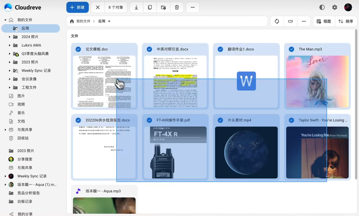Collapse the 我的文件 tree
The height and width of the screenshot is (216, 359).
pyautogui.click(x=5, y=20)
